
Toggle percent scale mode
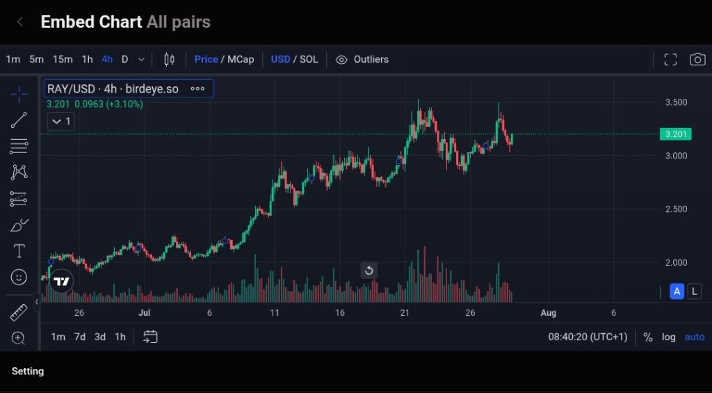(648, 337)
